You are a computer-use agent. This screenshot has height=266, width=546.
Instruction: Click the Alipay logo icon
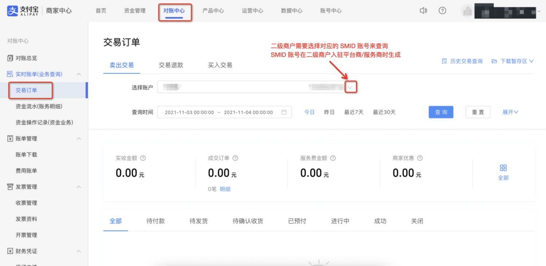tap(12, 11)
